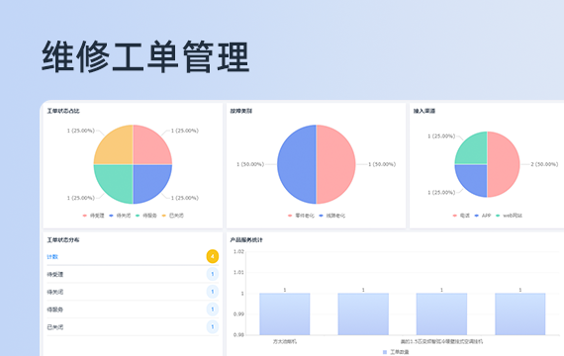The image size is (564, 356).
Task: Toggle the 待受理 legend in status pie
Action: pyautogui.click(x=94, y=216)
